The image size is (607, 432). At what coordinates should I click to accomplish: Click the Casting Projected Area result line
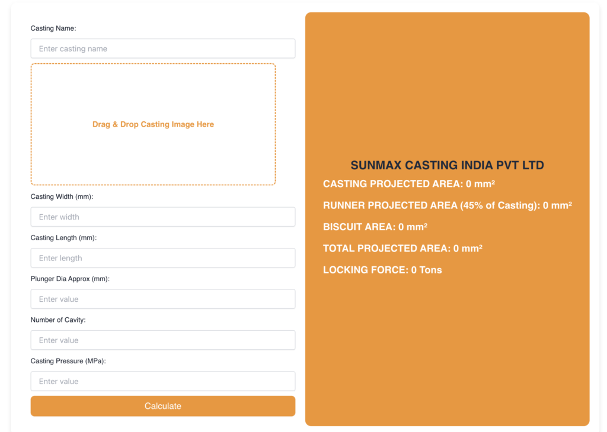tap(408, 184)
